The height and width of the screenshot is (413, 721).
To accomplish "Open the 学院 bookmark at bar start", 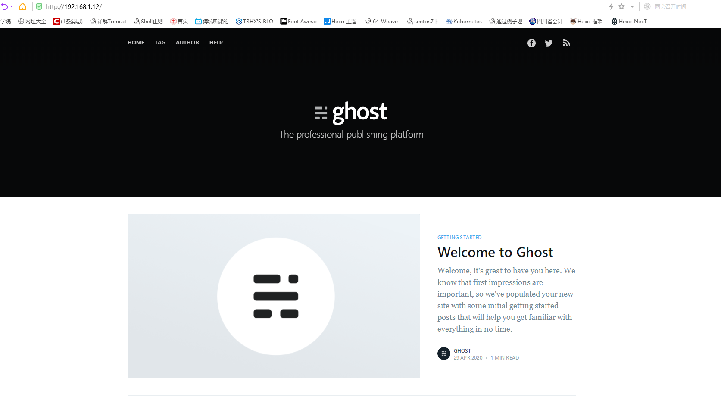I will [6, 21].
